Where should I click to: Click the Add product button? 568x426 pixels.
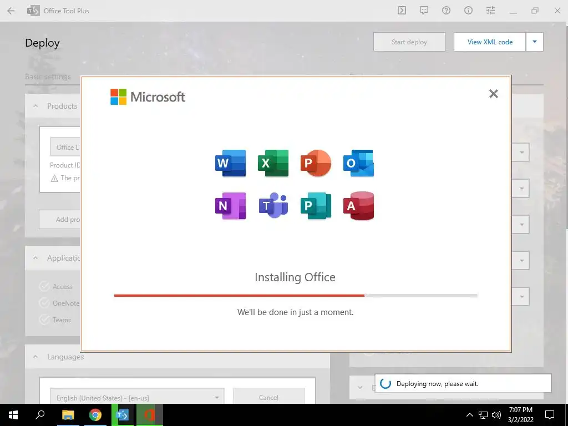click(60, 220)
